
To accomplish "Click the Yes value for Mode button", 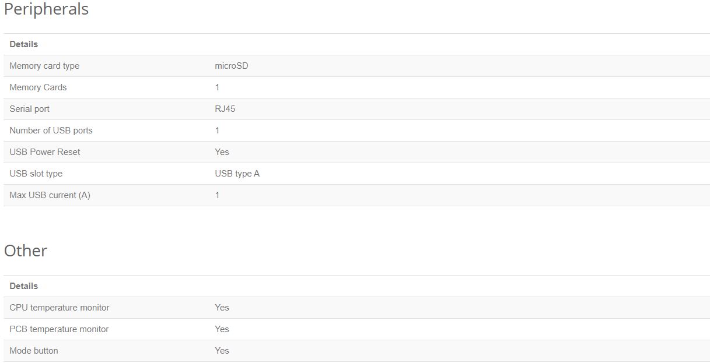I will click(x=222, y=351).
